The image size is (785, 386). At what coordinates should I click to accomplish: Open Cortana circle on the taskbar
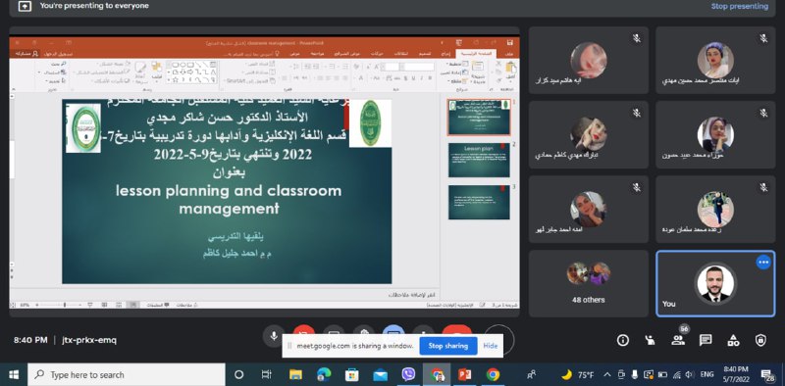(238, 374)
